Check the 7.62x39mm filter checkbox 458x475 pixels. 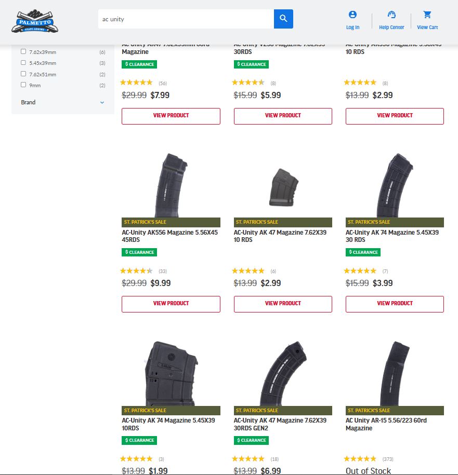[23, 52]
